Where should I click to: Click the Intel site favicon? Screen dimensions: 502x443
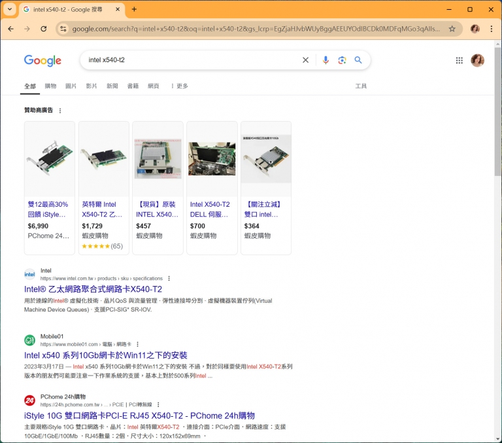[x=30, y=274]
